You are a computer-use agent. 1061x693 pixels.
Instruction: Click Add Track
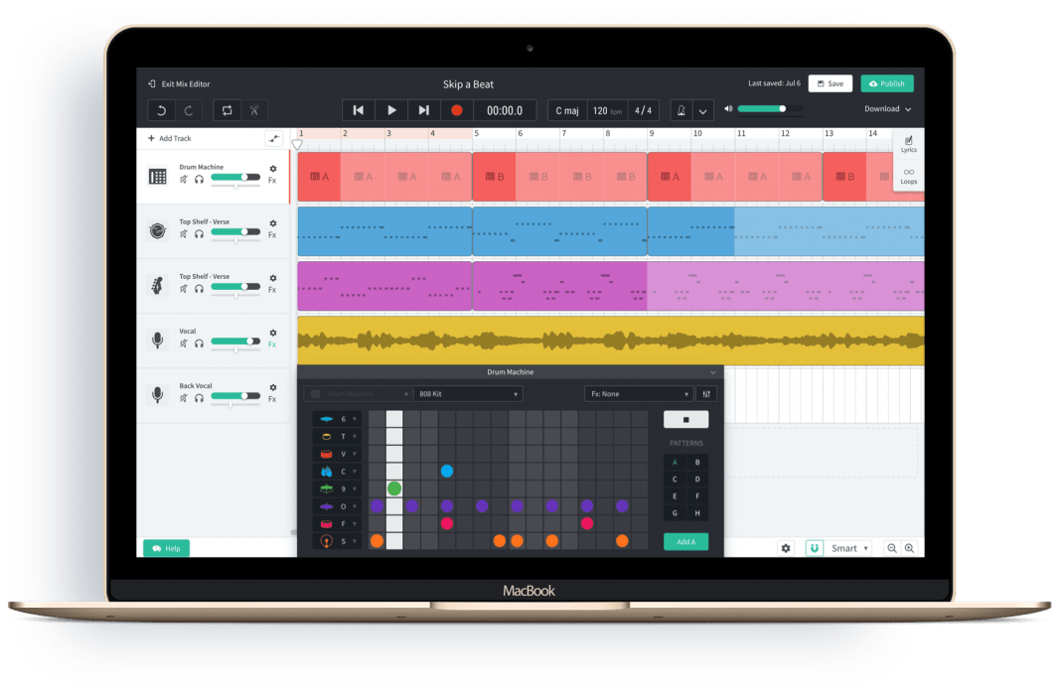point(170,139)
